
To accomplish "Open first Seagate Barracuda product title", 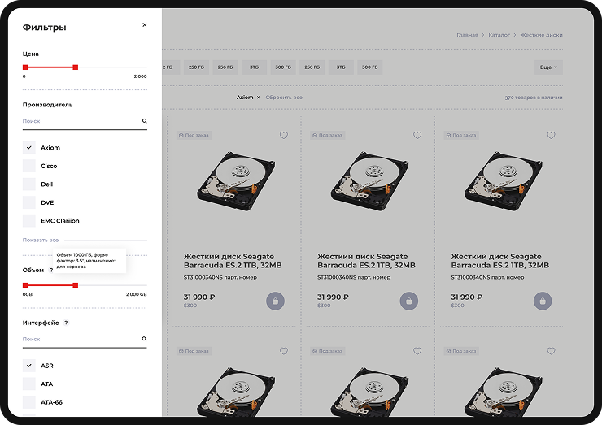I will click(x=233, y=261).
